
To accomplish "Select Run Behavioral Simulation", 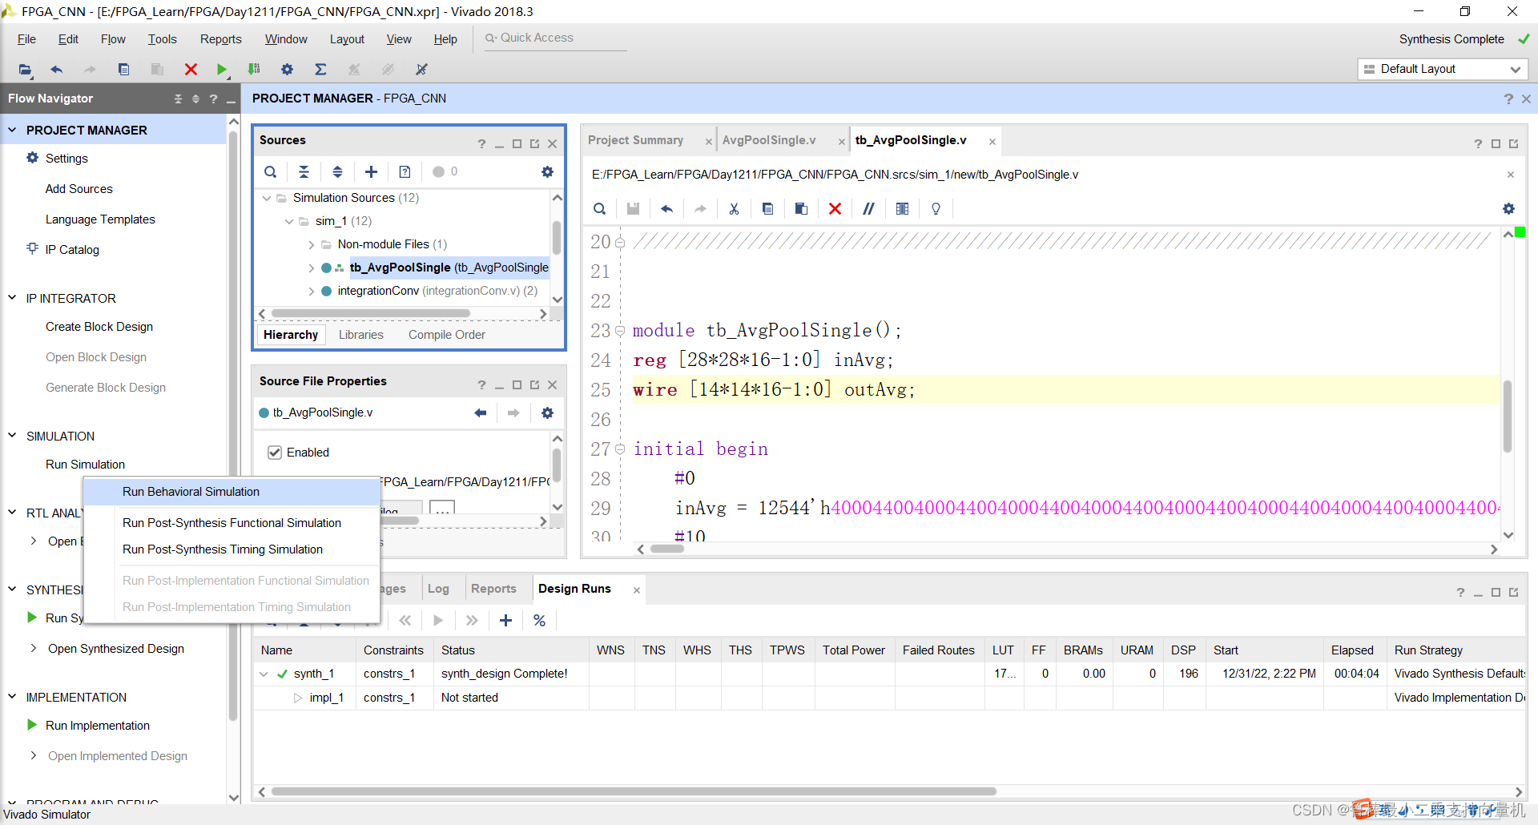I will pyautogui.click(x=232, y=492).
